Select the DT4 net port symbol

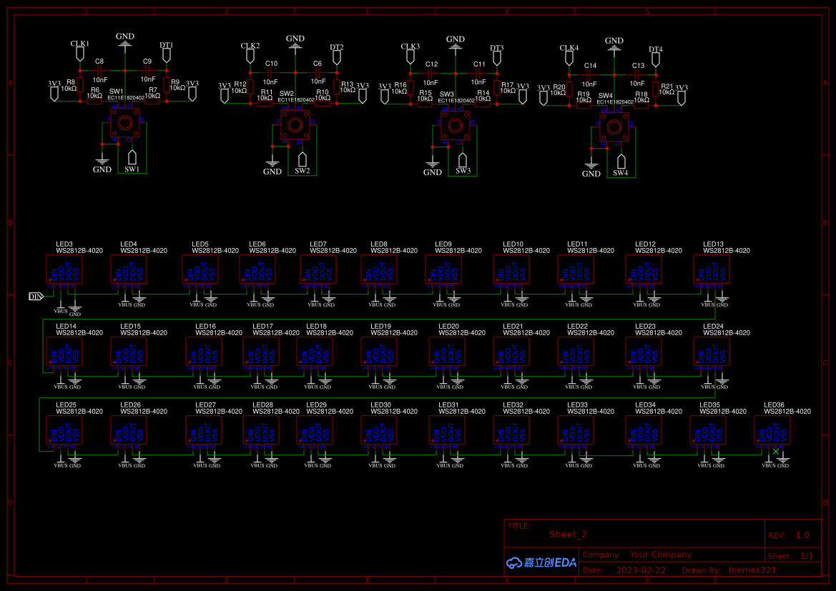(x=655, y=59)
